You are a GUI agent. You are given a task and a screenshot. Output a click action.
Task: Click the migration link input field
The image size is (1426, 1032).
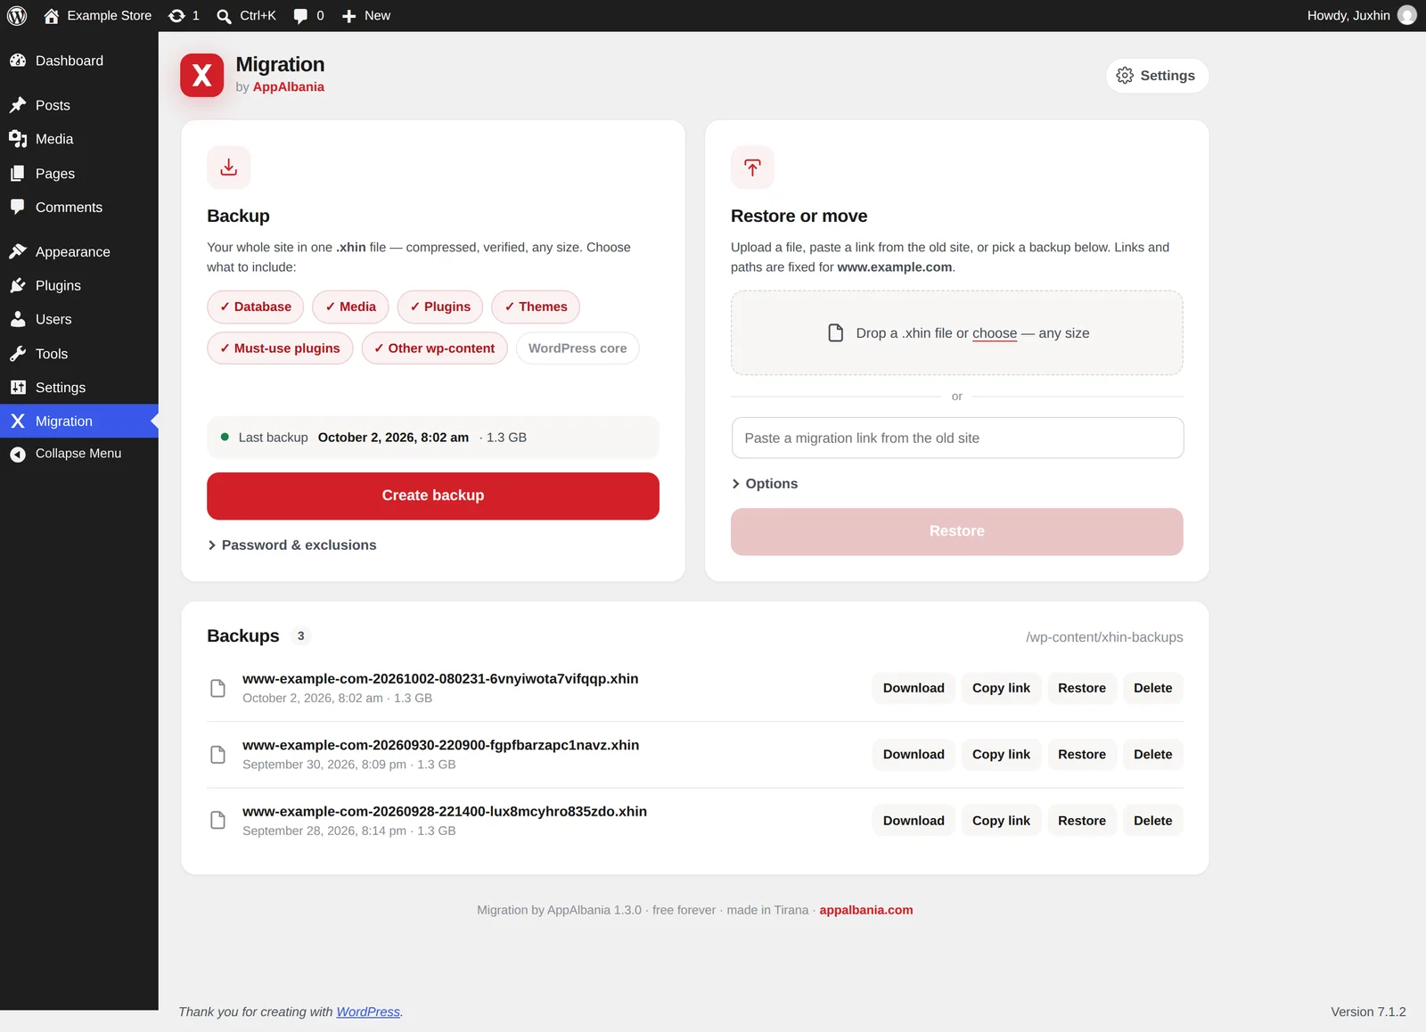[x=957, y=438]
